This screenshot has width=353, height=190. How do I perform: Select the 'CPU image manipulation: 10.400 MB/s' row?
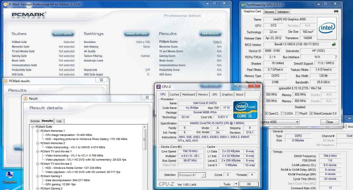coord(69,135)
